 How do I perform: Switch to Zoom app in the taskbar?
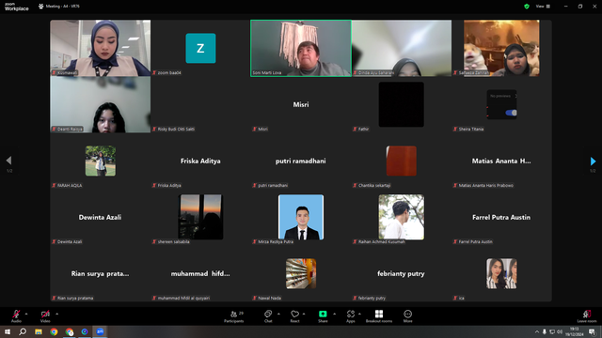point(100,331)
